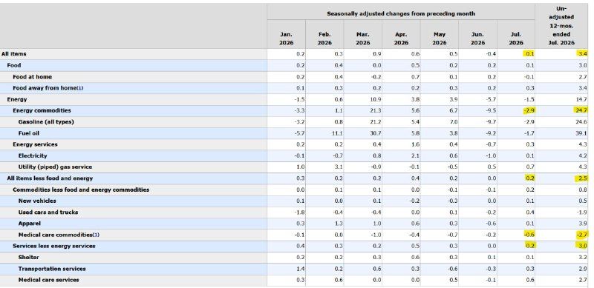The image size is (594, 288).
Task: Click the footnote (1) link after Medical care commodities
Action: tap(97, 235)
